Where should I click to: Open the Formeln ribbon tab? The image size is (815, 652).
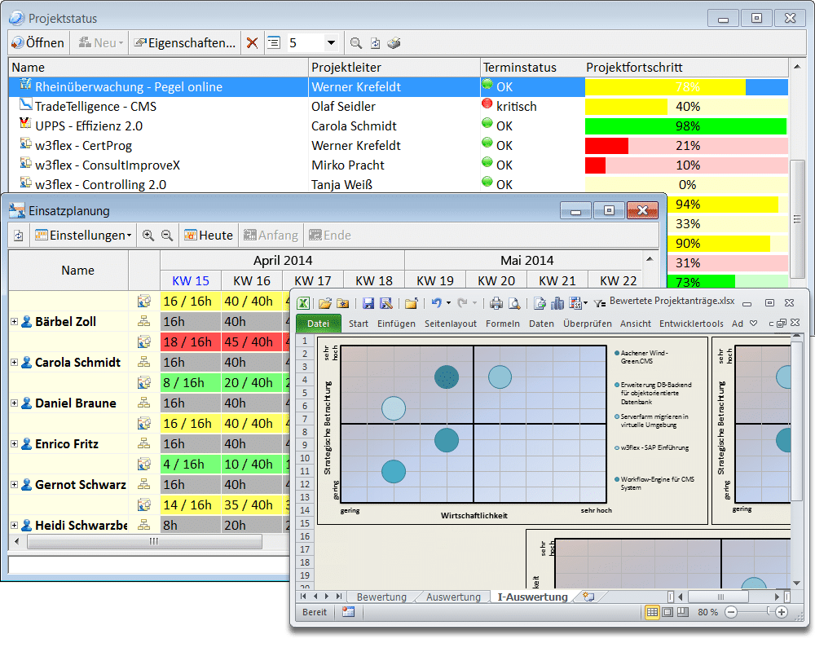(x=502, y=324)
